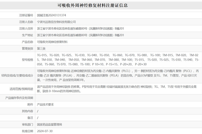
Task: Click the 备注 row label
Action: pyautogui.click(x=30, y=118)
